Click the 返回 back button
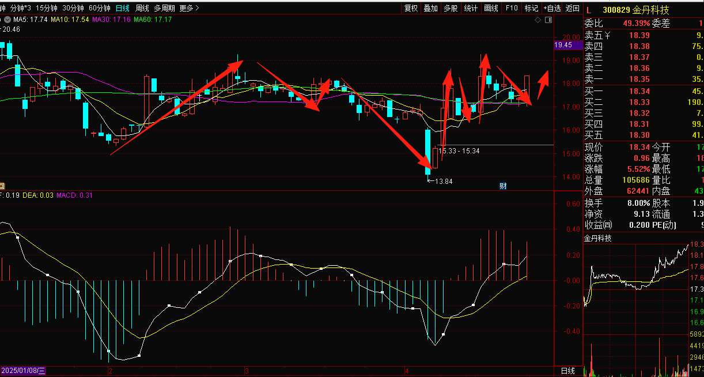Image resolution: width=704 pixels, height=377 pixels. [x=572, y=8]
